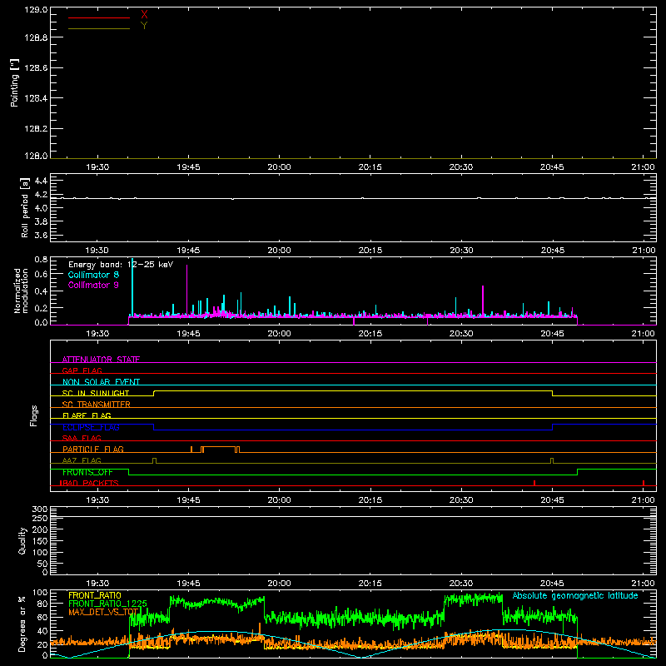This screenshot has width=666, height=666.
Task: Click 20:00 label under the Pointing plot
Action: 280,167
